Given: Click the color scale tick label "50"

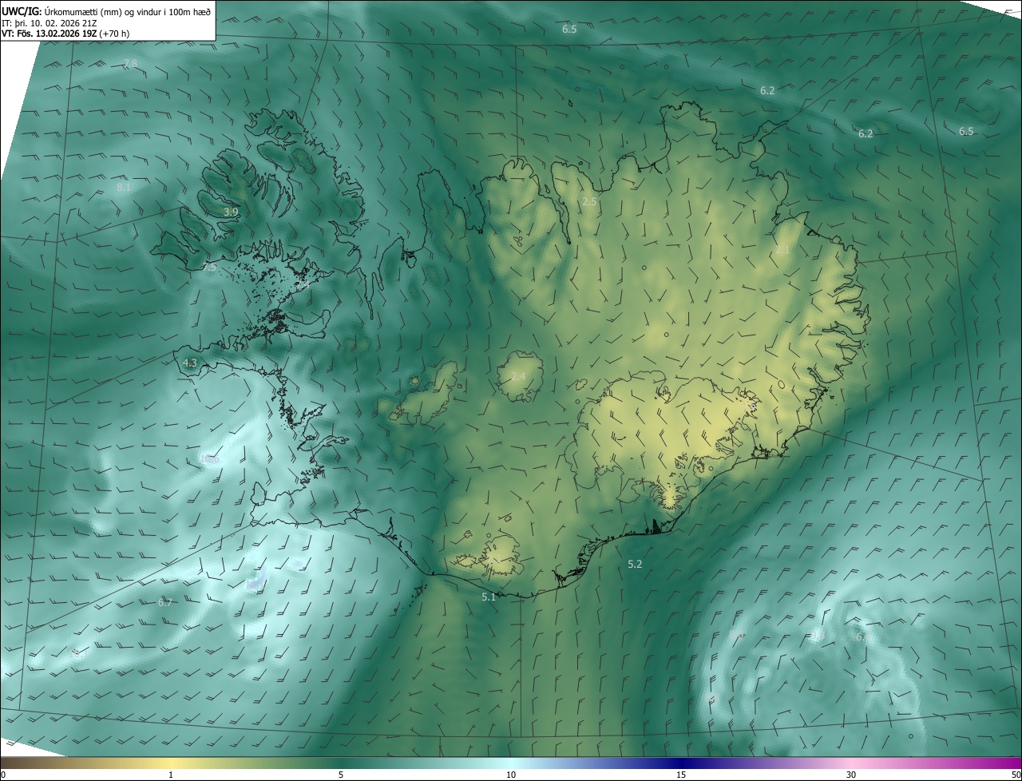Looking at the screenshot, I should click(1016, 775).
